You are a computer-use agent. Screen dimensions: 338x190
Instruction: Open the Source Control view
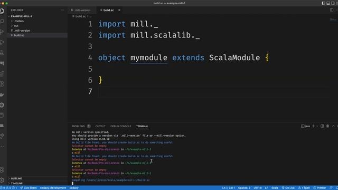coord(2,32)
